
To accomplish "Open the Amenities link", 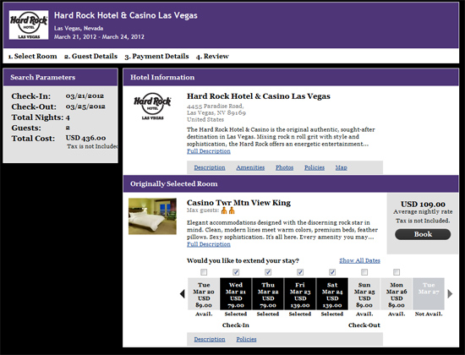I will tap(250, 167).
